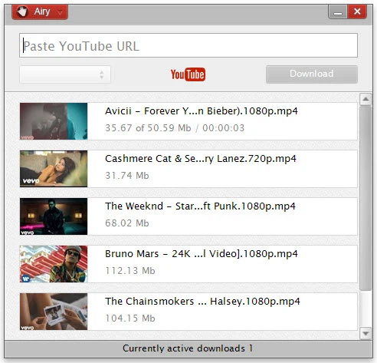Screen dimensions: 377x363
Task: Close the Airy window
Action: [357, 12]
